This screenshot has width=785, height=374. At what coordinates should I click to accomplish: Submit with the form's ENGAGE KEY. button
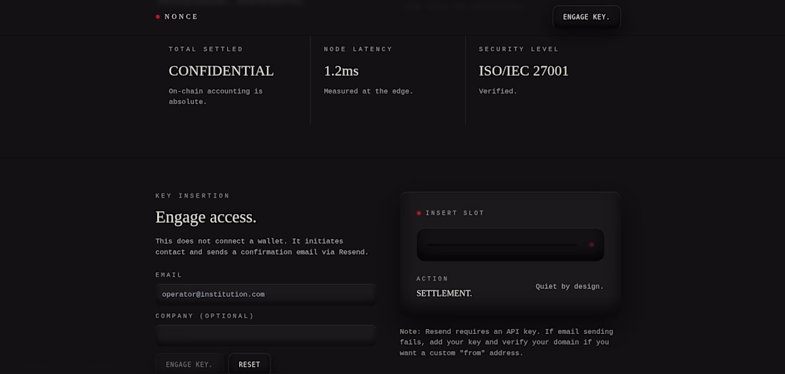[x=189, y=365]
